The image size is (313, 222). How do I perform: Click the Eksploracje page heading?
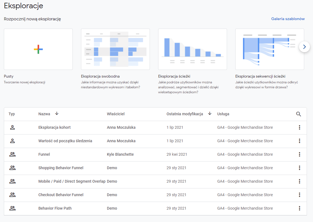coord(23,6)
